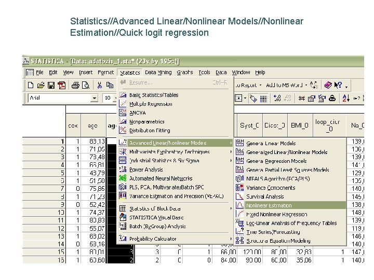Expand the Multivariate Exploratory Techniques submenu

pyautogui.click(x=231, y=151)
